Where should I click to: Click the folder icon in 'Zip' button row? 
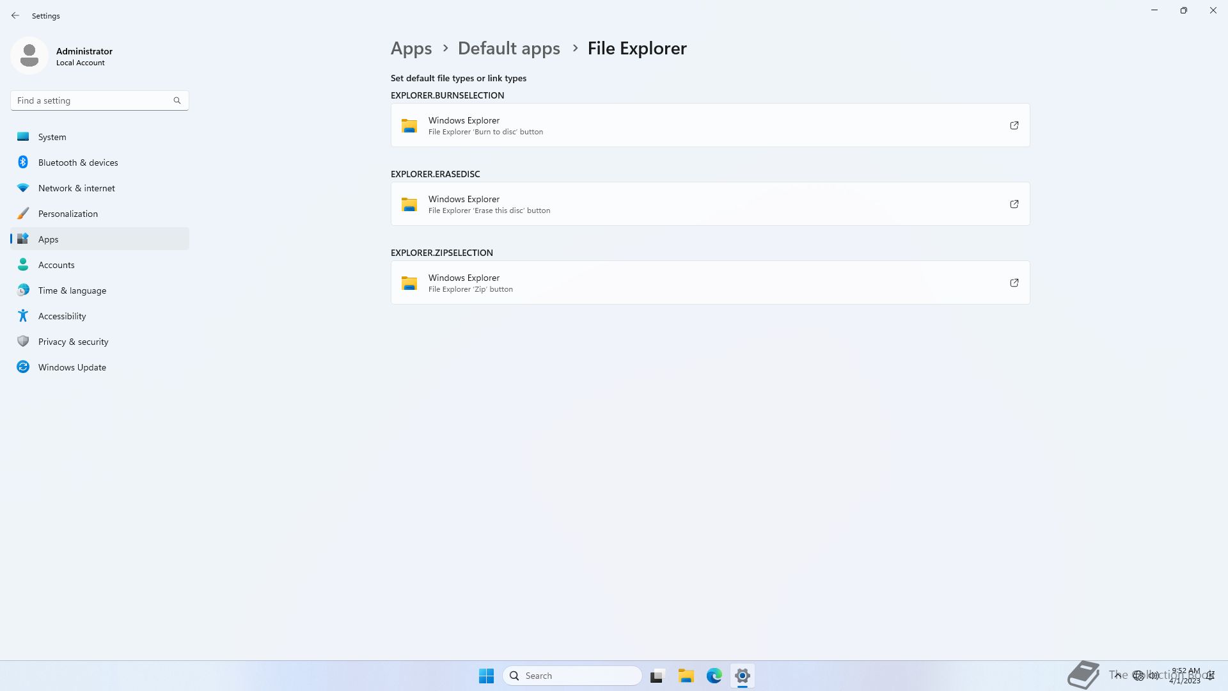click(x=409, y=283)
